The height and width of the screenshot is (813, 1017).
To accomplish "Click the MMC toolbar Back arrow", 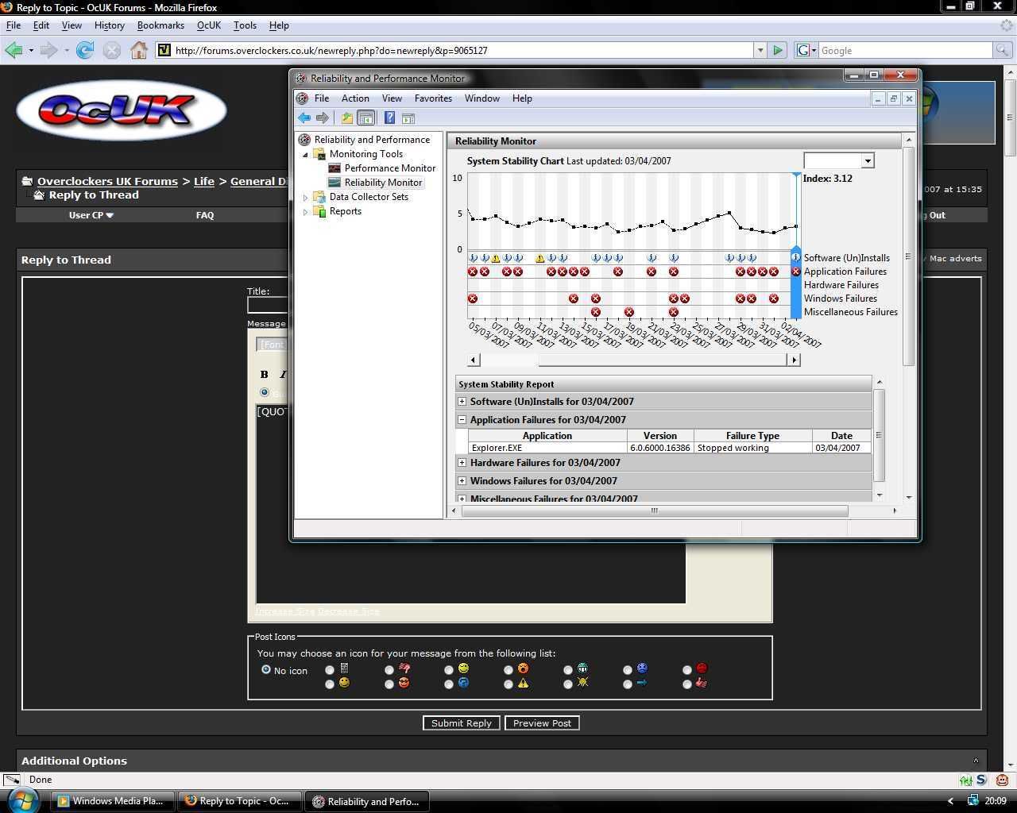I will (x=304, y=118).
